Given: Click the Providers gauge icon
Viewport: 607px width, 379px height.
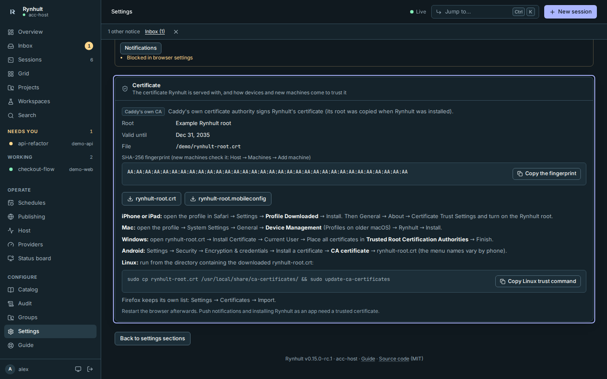Looking at the screenshot, I should tap(11, 245).
